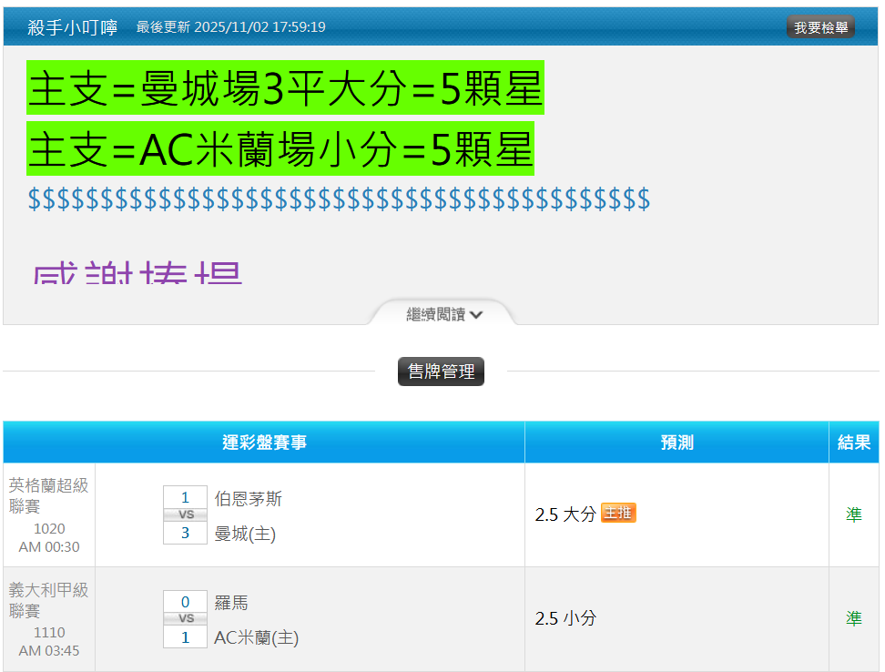Click the 預測 column header
This screenshot has width=885, height=672.
coord(676,443)
